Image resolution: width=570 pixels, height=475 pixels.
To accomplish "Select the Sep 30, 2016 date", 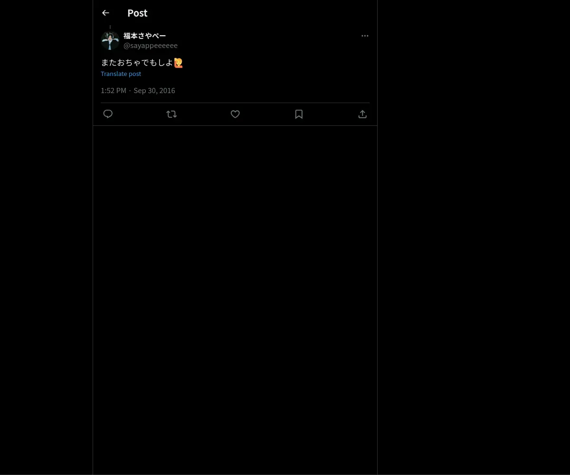I will tap(154, 90).
